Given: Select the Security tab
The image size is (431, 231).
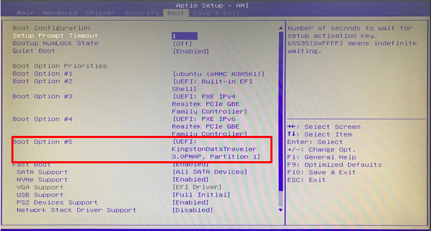Looking at the screenshot, I should click(x=141, y=12).
